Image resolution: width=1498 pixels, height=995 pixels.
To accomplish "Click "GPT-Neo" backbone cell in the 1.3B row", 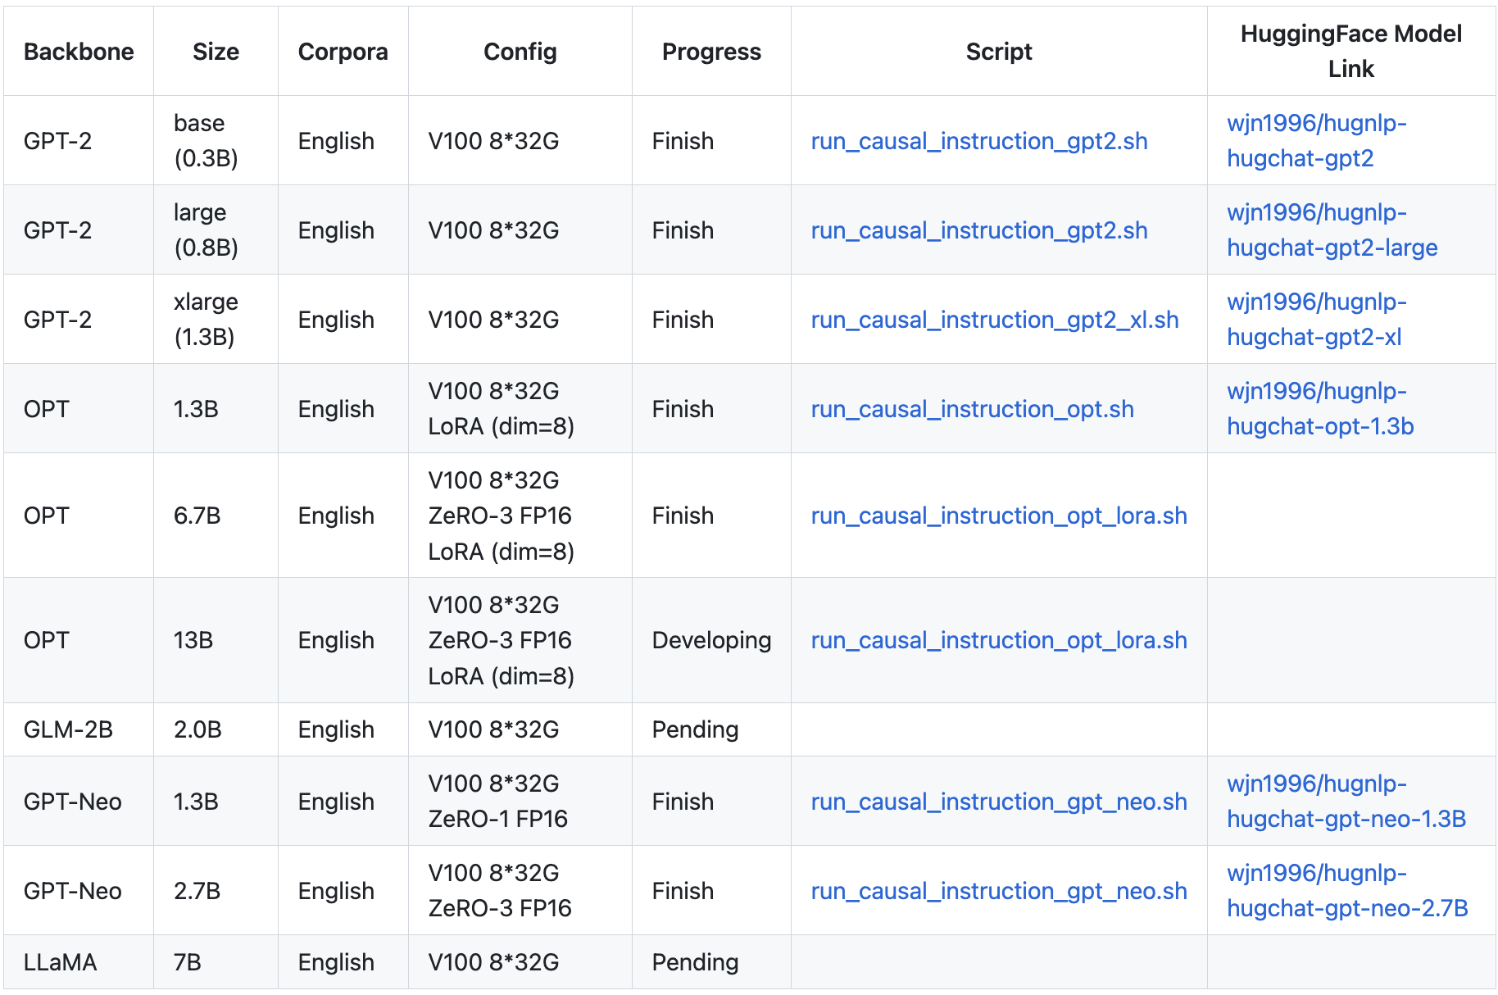I will coord(79,802).
